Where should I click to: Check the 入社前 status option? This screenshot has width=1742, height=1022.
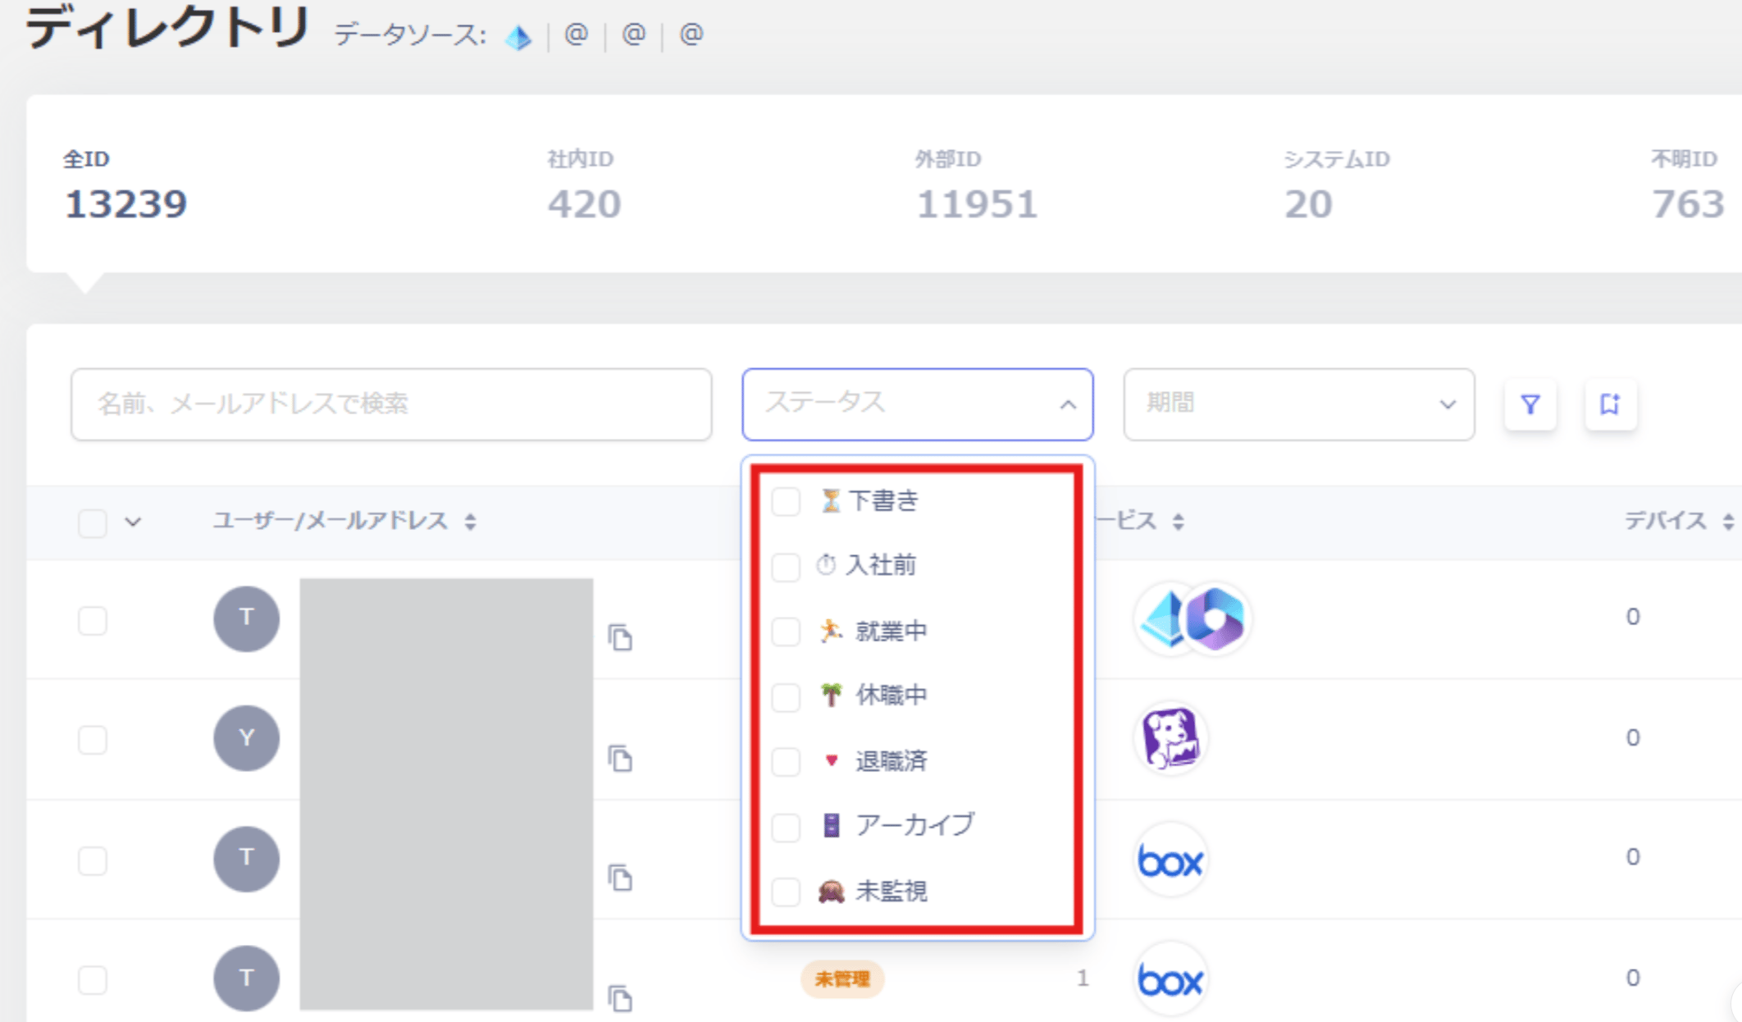[786, 566]
